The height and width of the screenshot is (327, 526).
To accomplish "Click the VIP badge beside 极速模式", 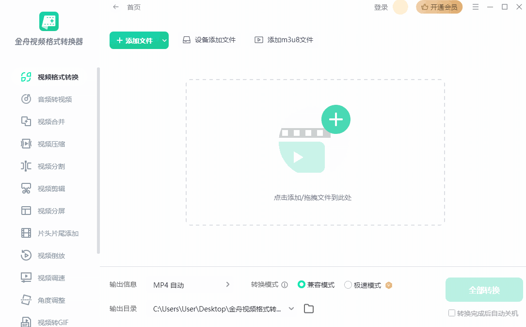I will pyautogui.click(x=389, y=285).
